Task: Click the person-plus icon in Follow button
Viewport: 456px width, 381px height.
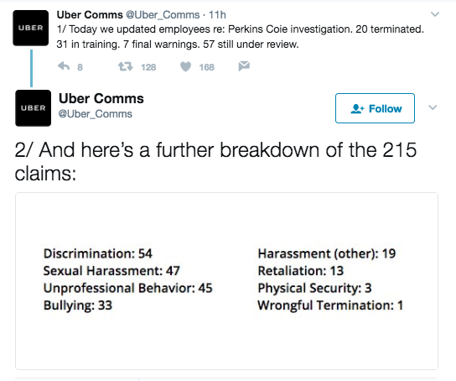Action: pos(357,108)
